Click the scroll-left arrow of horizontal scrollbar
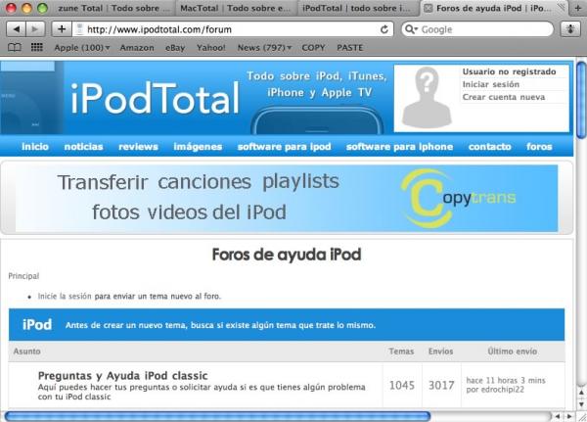This screenshot has height=422, width=587. pyautogui.click(x=558, y=416)
